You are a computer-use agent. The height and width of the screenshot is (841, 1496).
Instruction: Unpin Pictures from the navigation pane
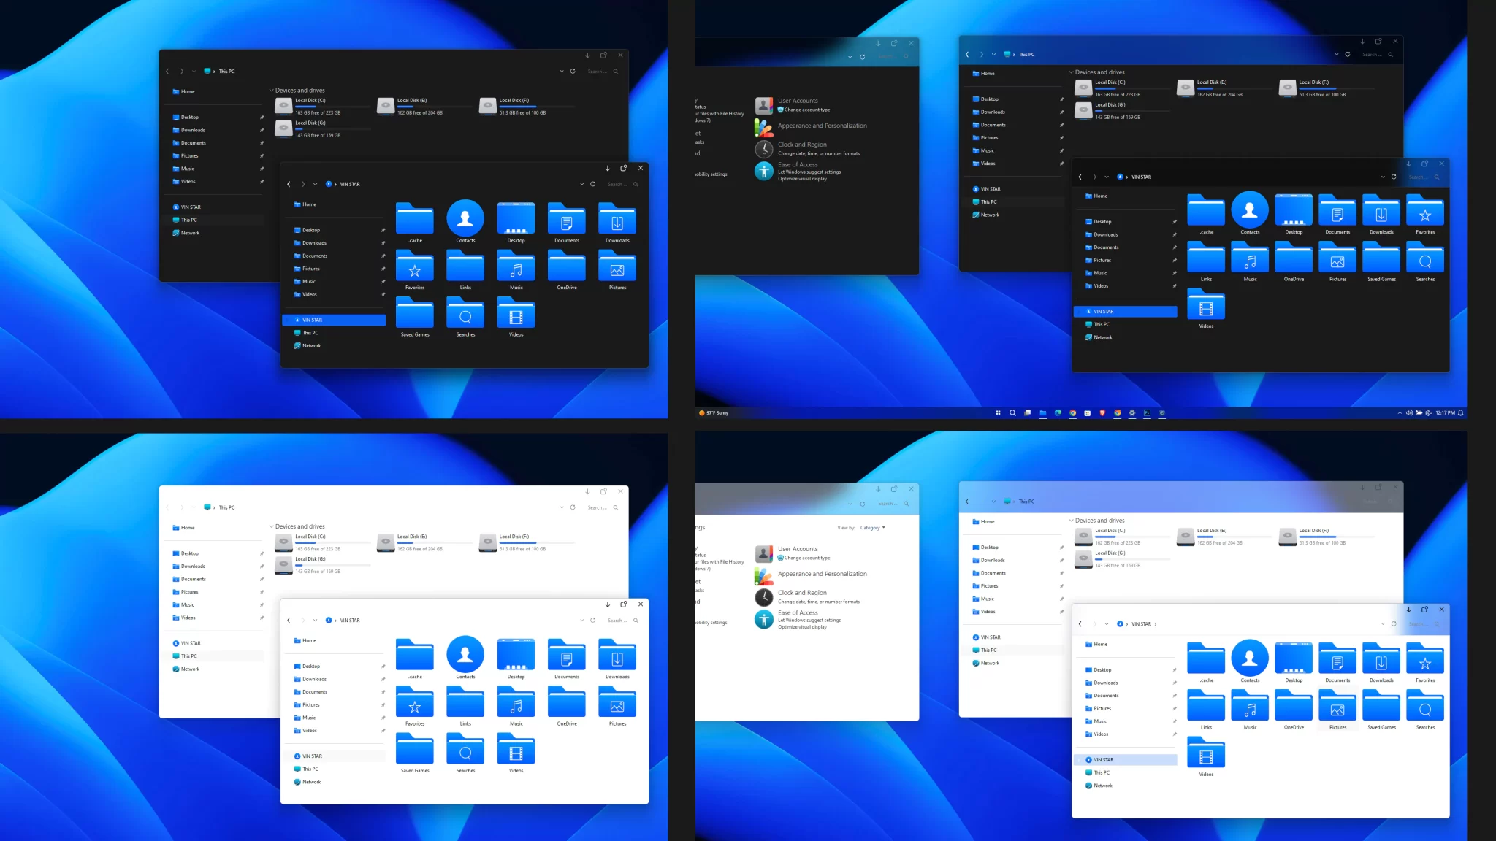262,155
